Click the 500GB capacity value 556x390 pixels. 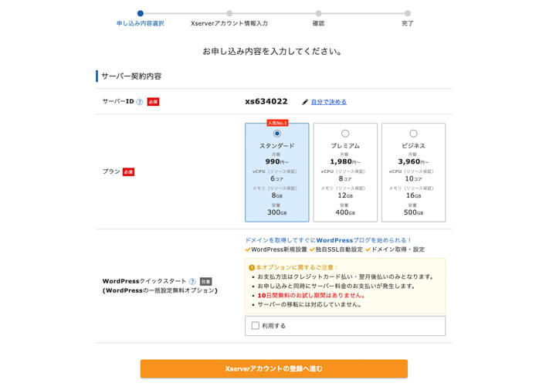pyautogui.click(x=413, y=212)
